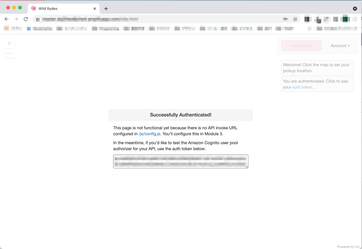Go back using the browser back arrow
The image size is (362, 249).
coord(7,19)
